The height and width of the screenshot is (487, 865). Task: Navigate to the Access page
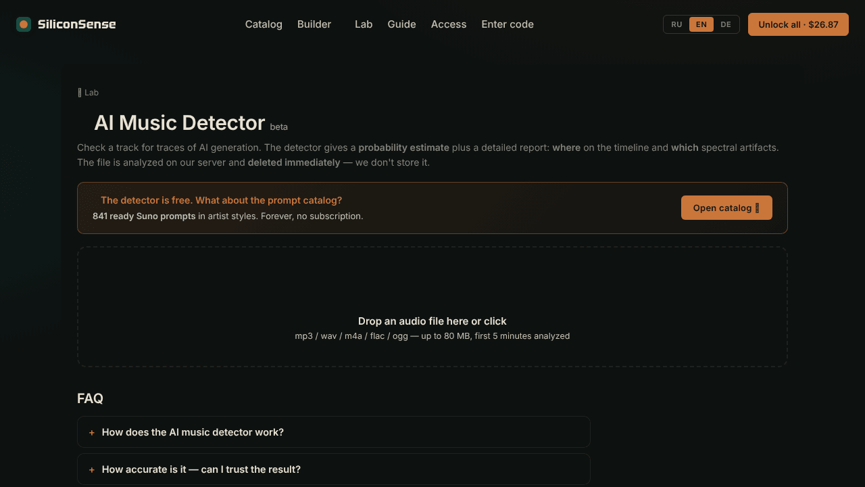coord(449,24)
